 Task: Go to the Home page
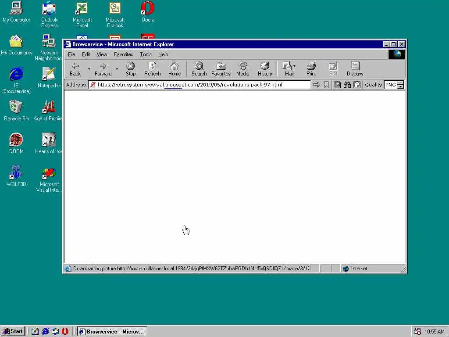pos(175,69)
